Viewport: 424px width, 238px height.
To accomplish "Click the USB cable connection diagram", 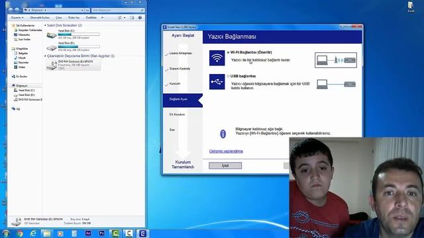I will 336,84.
